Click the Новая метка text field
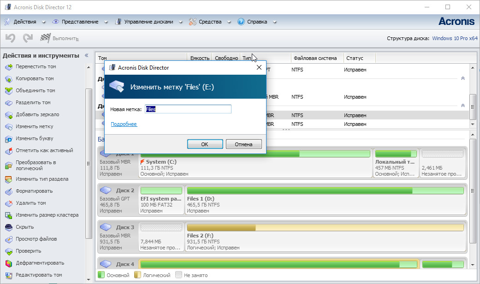The height and width of the screenshot is (284, 480). point(188,109)
